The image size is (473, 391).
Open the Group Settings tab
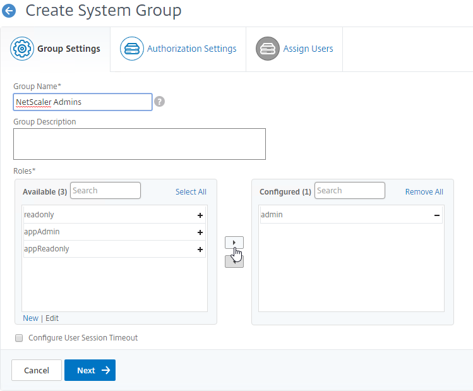pos(56,49)
